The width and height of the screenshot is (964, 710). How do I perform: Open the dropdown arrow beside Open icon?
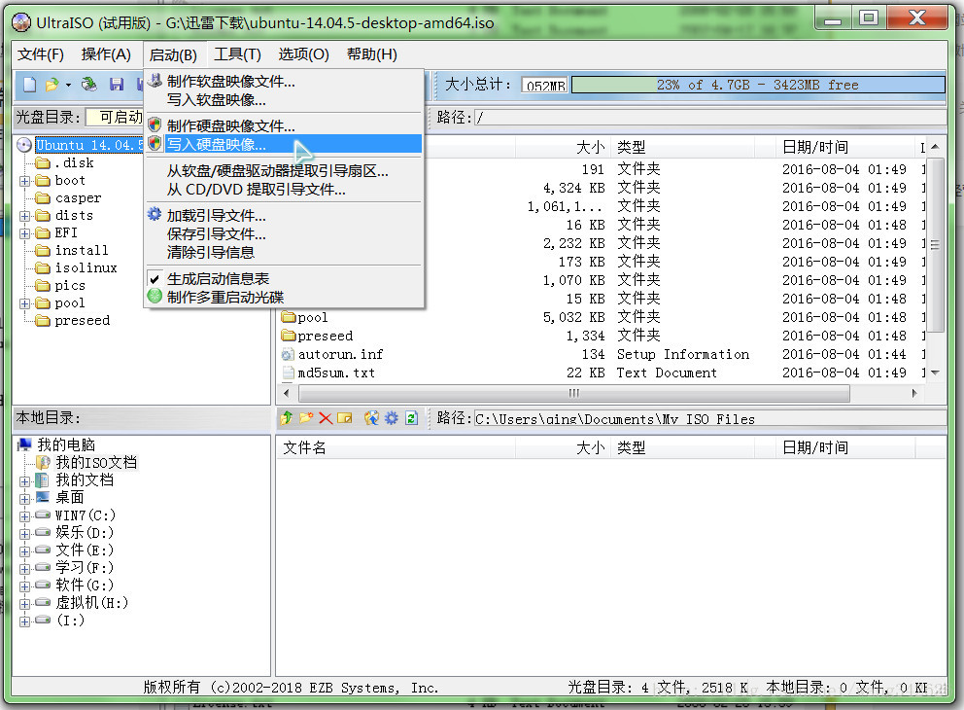68,85
